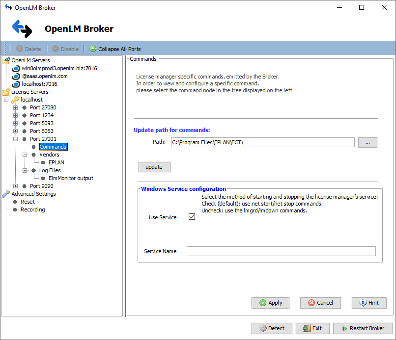Select the localhost:7016 server icon
This screenshot has width=396, height=340.
tap(15, 84)
